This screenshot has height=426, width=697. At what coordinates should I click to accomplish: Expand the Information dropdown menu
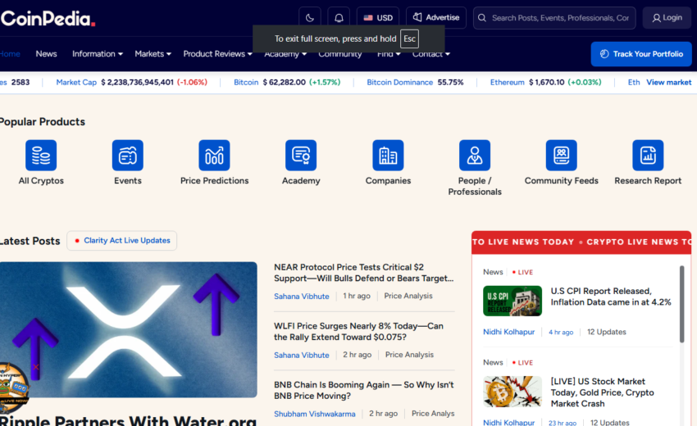[98, 54]
